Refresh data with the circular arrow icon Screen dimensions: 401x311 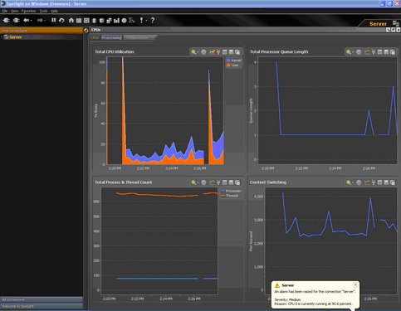coord(61,20)
